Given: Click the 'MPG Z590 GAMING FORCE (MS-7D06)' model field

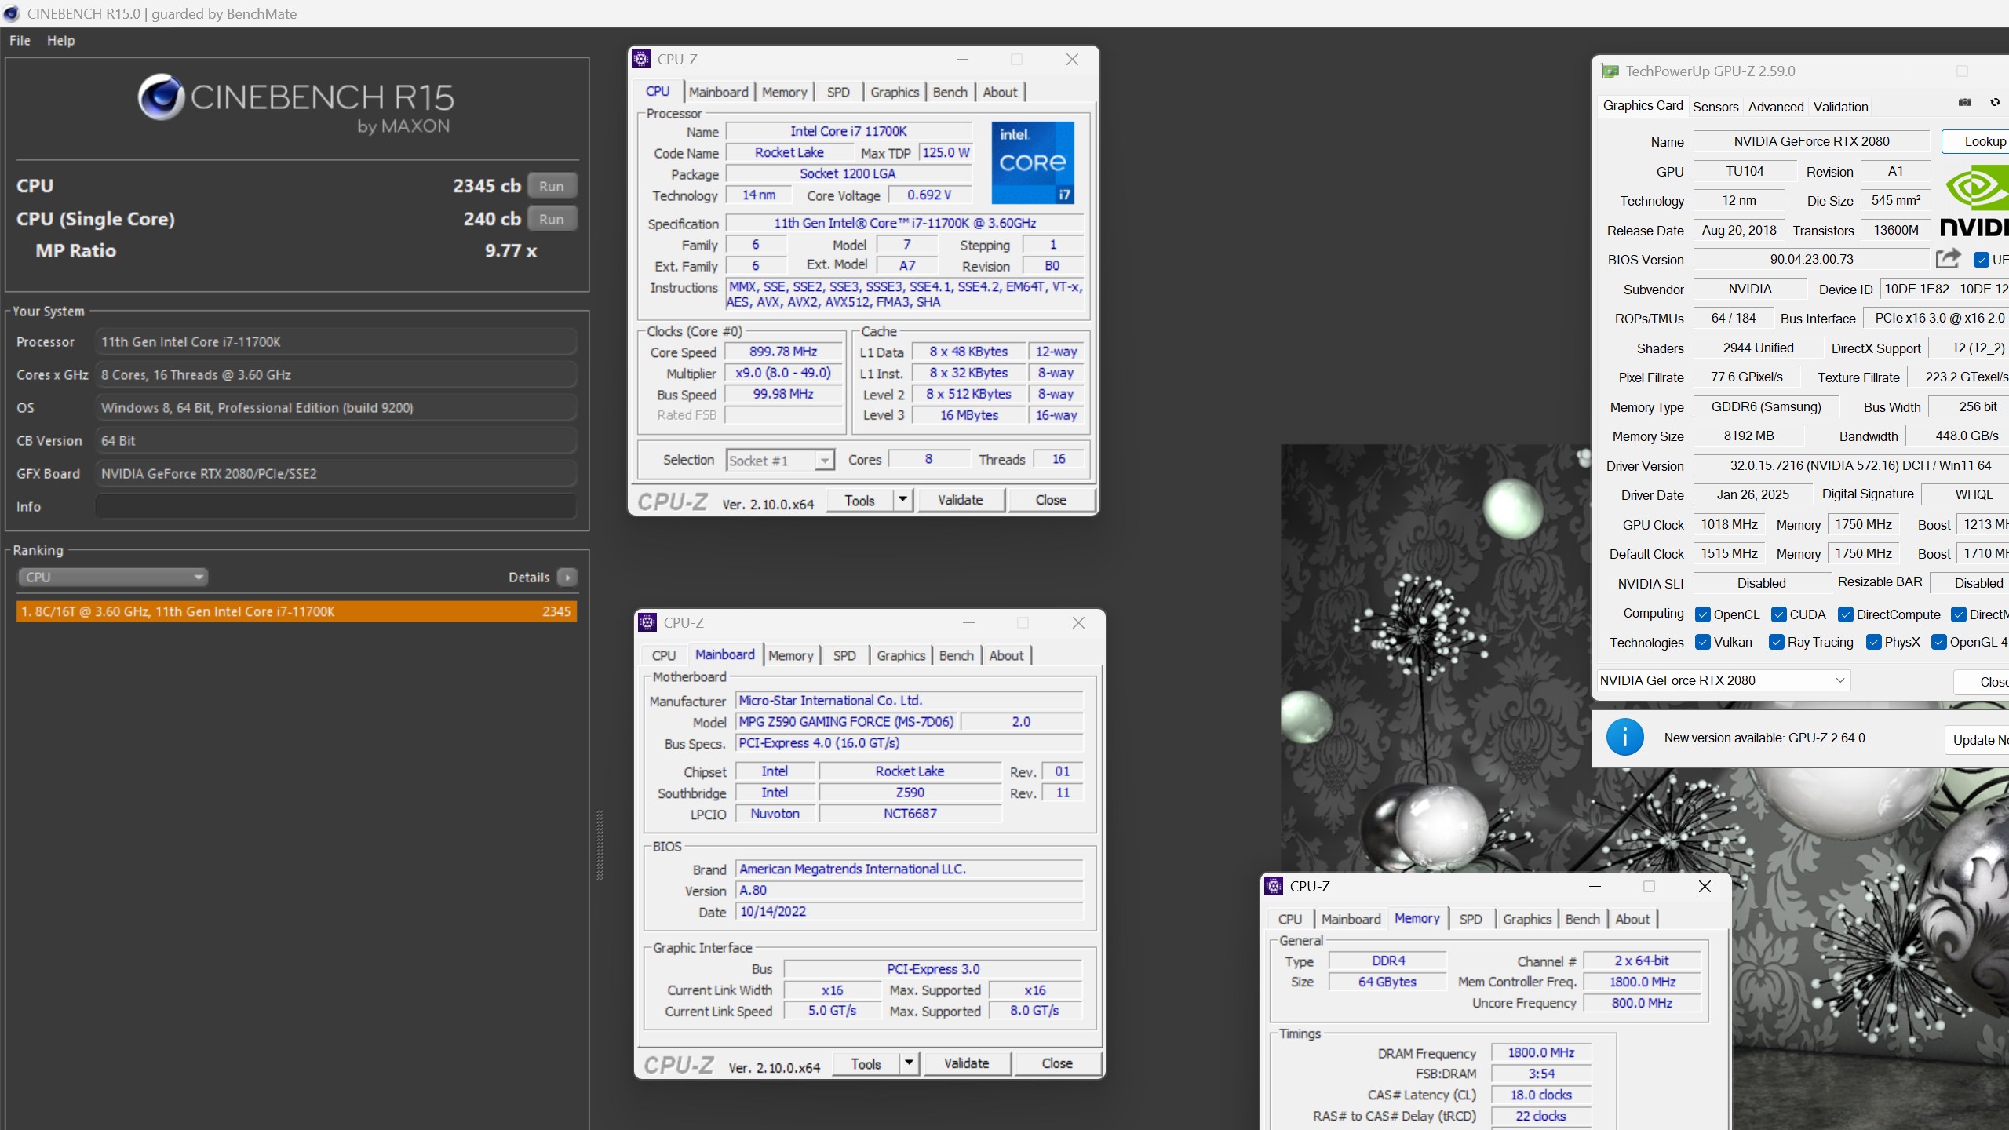Looking at the screenshot, I should 846,721.
